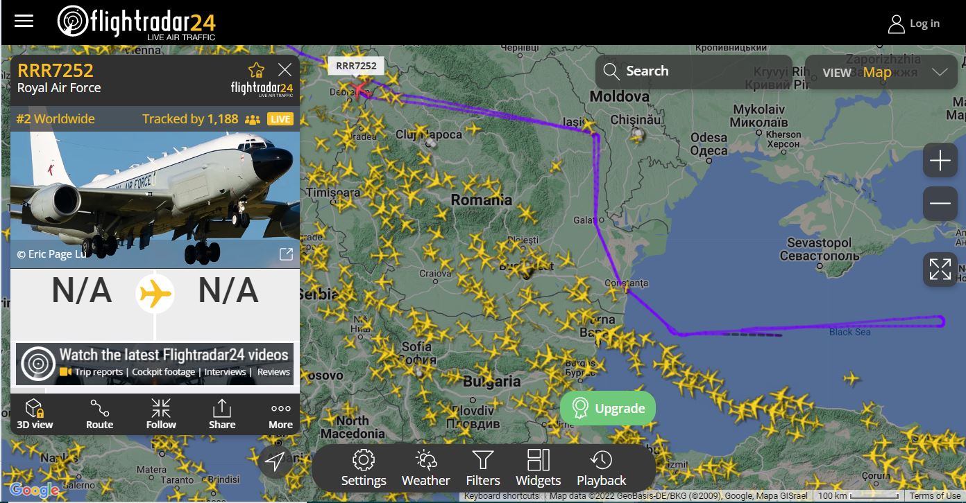The width and height of the screenshot is (966, 503).
Task: Open the hamburger main menu
Action: point(24,21)
